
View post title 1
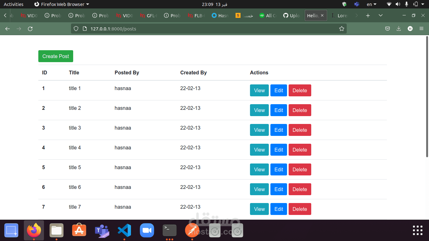coord(259,90)
